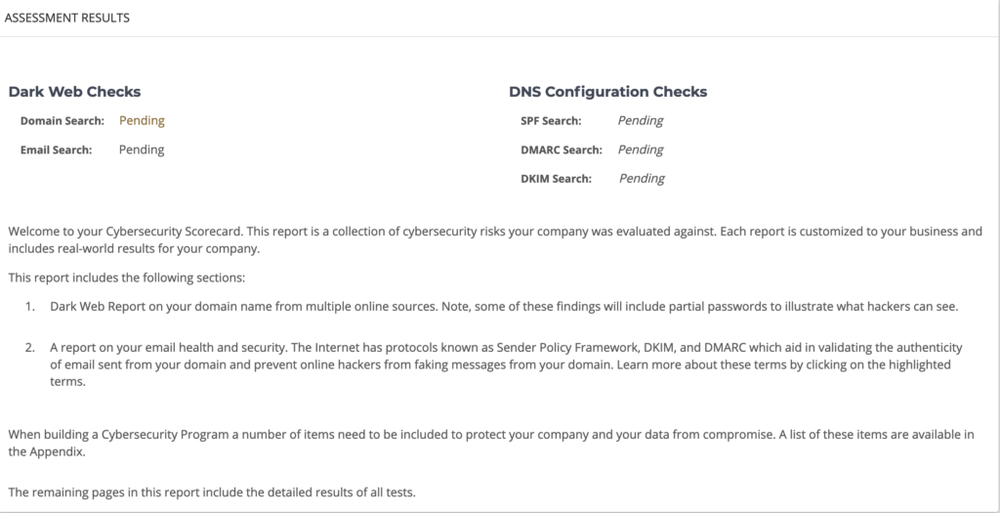The height and width of the screenshot is (513, 1000).
Task: Click the SPF Search Pending status
Action: pos(641,120)
